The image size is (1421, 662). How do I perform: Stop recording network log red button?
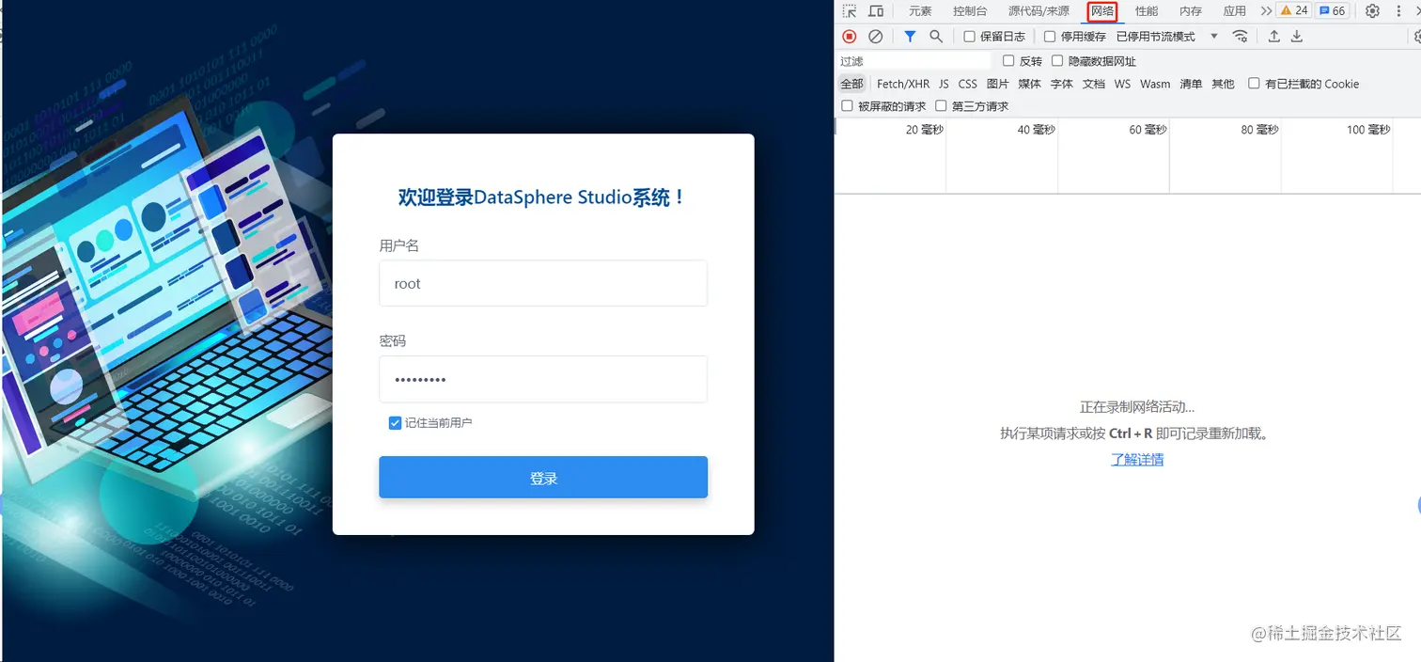850,36
